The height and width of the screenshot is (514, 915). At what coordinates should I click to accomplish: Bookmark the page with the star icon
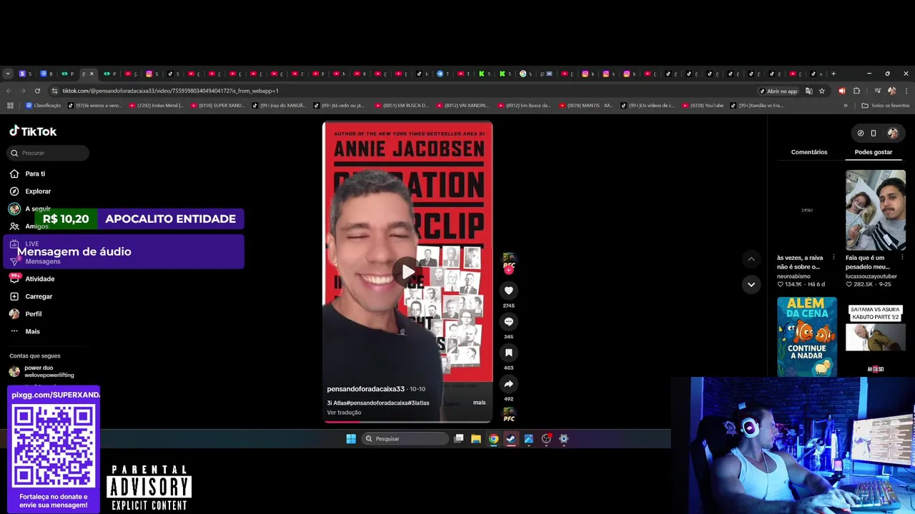[x=822, y=91]
